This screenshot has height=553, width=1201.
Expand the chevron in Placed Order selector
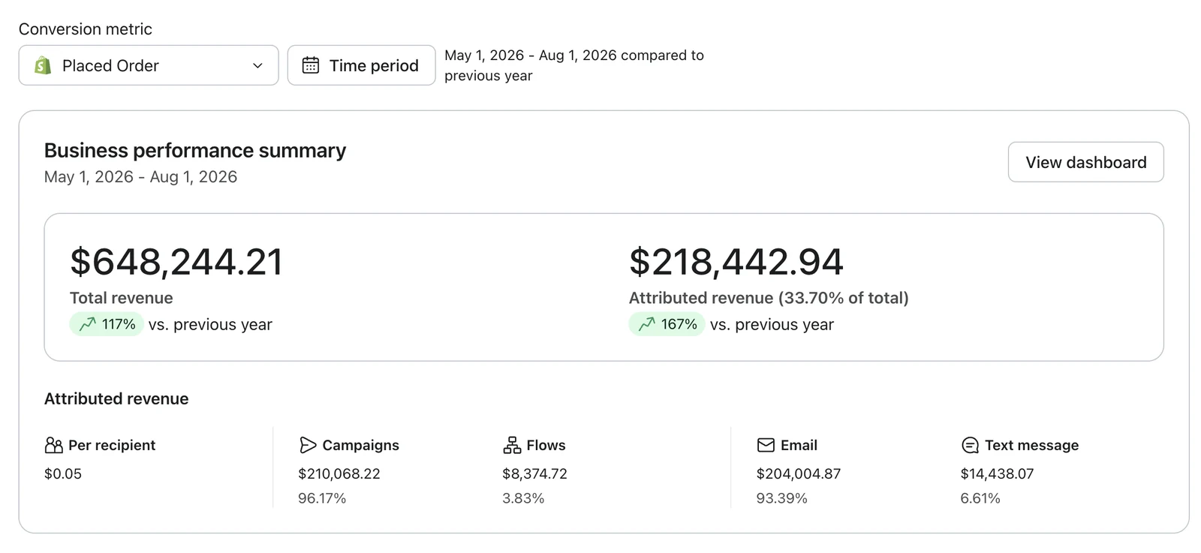(257, 65)
